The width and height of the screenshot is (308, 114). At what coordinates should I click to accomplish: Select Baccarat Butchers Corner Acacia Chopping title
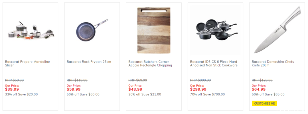click(150, 63)
